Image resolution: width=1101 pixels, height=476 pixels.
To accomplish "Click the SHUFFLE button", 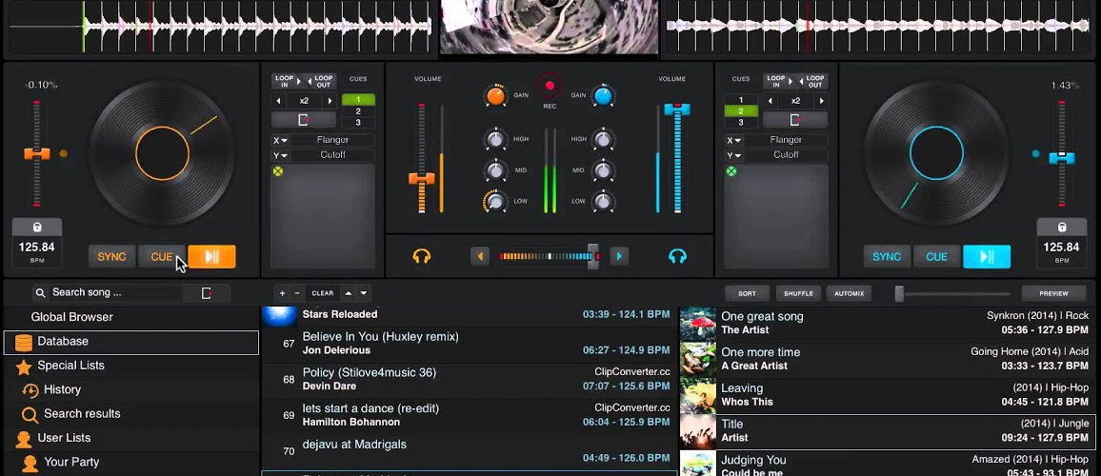I will (x=798, y=293).
